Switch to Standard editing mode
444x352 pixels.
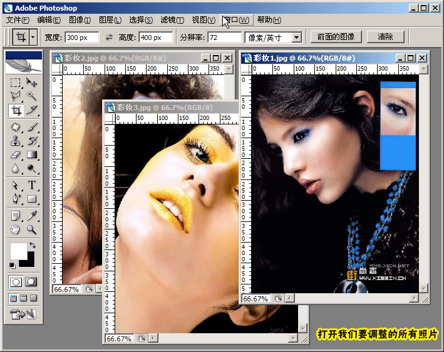[16, 282]
